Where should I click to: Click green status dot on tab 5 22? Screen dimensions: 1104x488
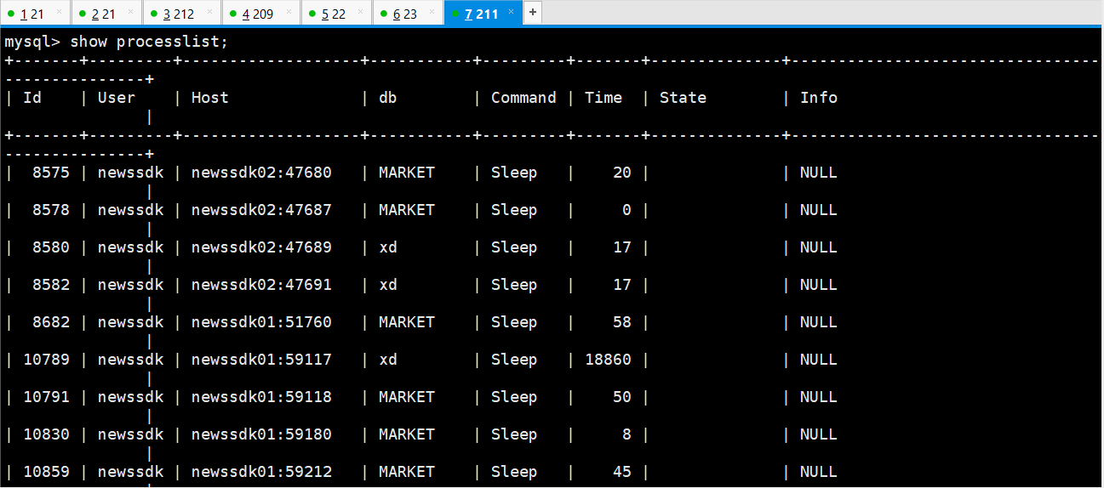(x=312, y=14)
